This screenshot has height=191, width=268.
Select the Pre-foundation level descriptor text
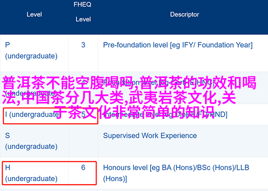point(178,45)
